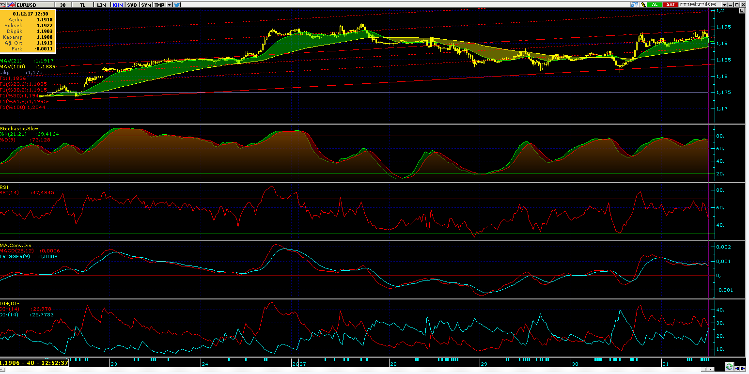The height and width of the screenshot is (374, 749).
Task: Click the blue sync arrows icon
Action: pos(635,4)
